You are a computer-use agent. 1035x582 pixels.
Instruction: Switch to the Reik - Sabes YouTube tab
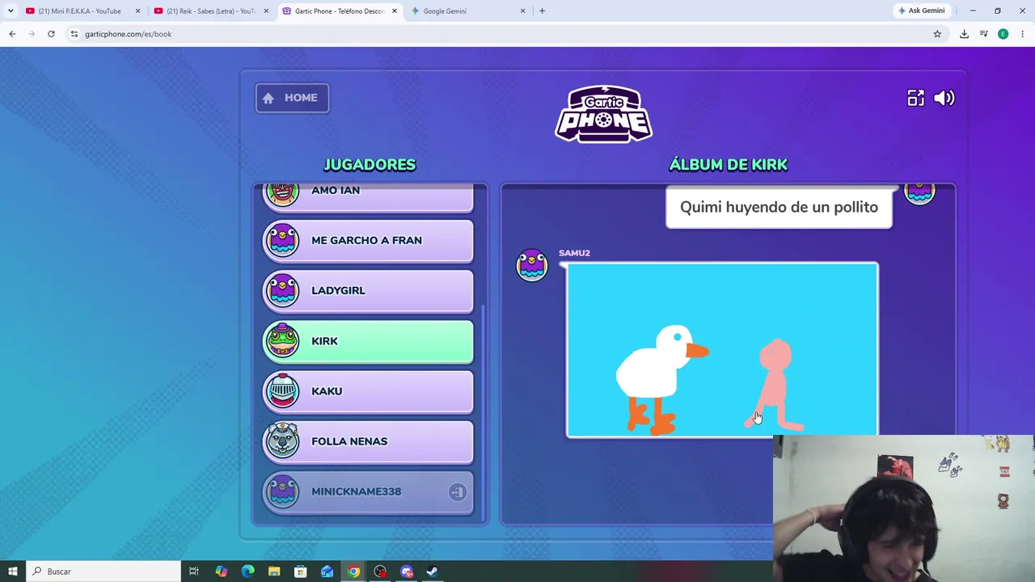pyautogui.click(x=210, y=11)
